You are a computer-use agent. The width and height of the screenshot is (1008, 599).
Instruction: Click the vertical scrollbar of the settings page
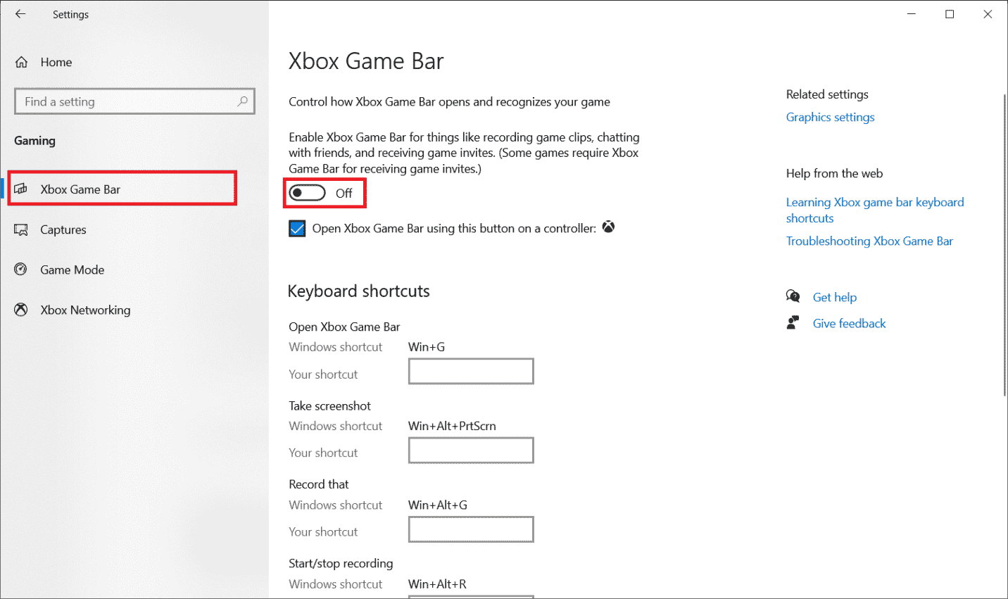1004,245
